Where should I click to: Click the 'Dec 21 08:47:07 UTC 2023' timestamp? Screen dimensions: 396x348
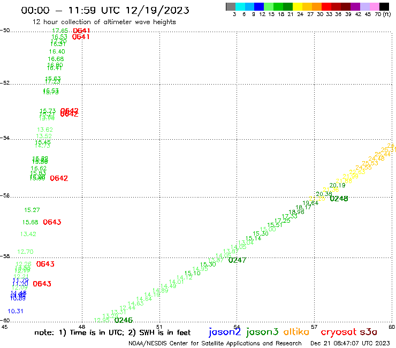350,343
